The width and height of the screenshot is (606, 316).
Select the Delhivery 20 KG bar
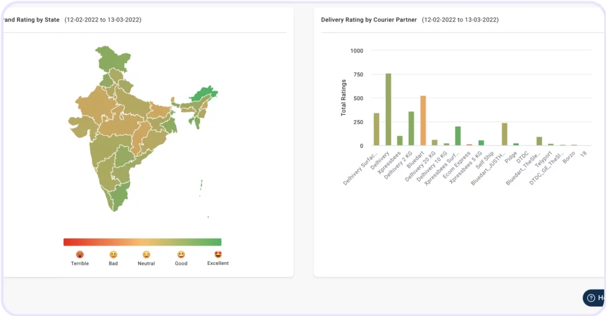pyautogui.click(x=435, y=143)
